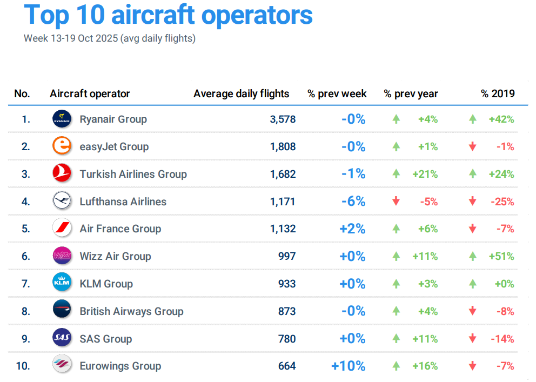Click the Turkish Airlines logo icon

62,174
